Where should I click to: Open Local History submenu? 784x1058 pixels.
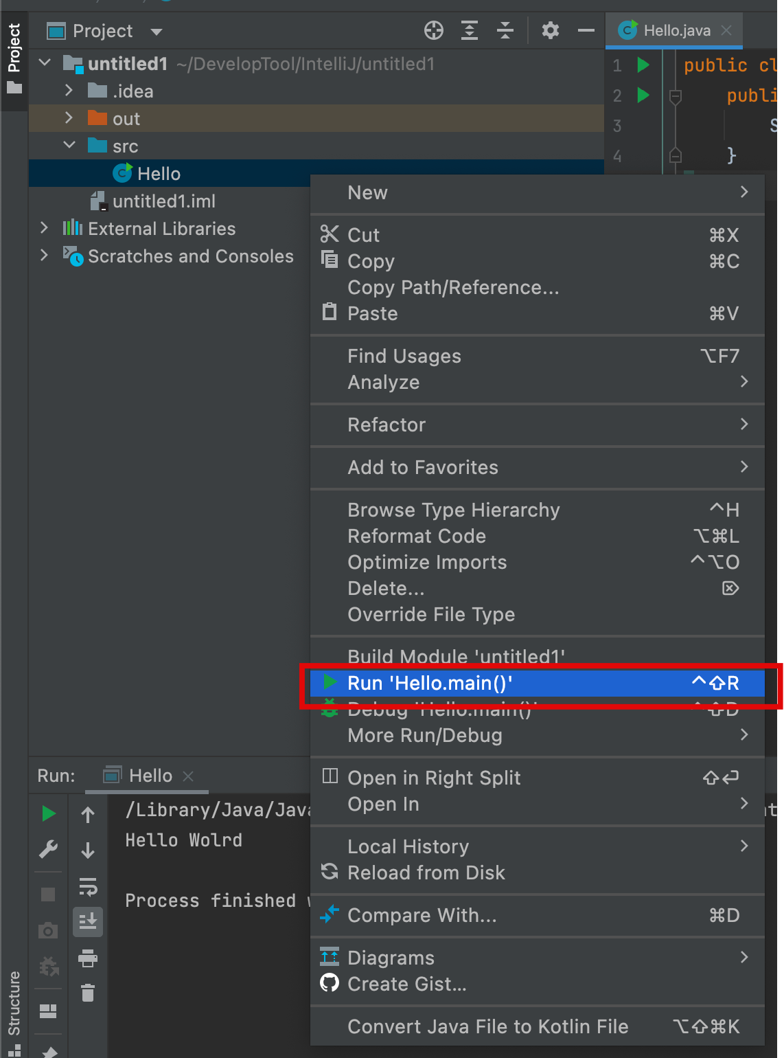click(x=538, y=846)
